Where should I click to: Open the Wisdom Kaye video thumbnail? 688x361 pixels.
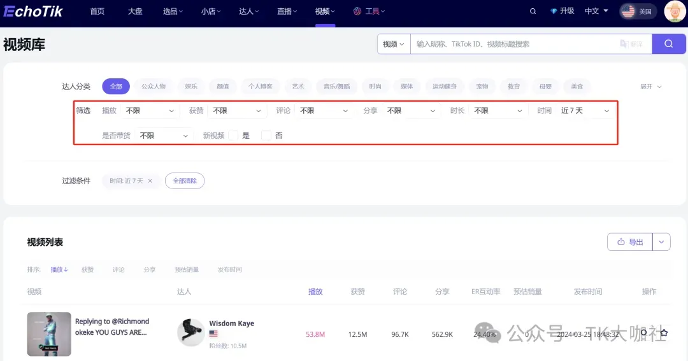point(49,334)
